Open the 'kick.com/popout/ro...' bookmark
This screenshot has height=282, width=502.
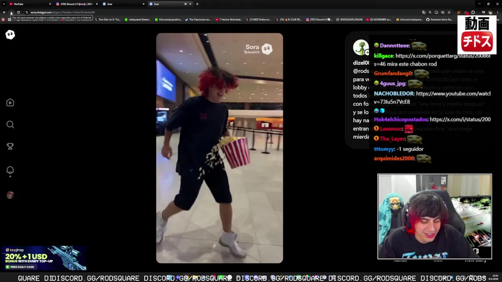(168, 19)
